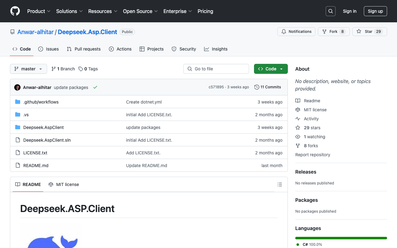Click the Activity pulse icon in About
Image resolution: width=397 pixels, height=248 pixels.
tap(298, 119)
